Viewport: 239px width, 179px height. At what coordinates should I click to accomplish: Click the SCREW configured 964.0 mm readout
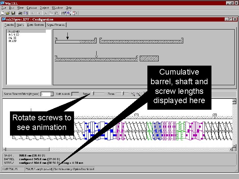(39, 163)
